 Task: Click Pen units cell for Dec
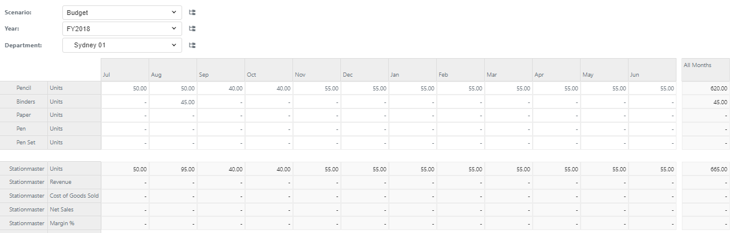(365, 129)
